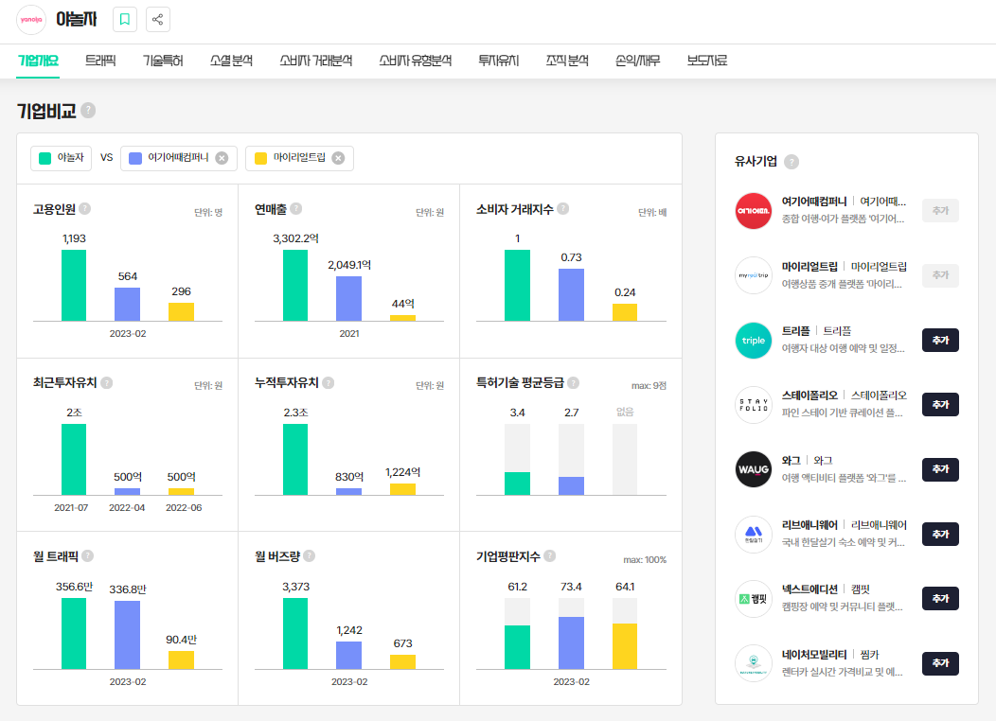Screen dimensions: 996x721
Task: Remove 여기어때컴퍼니 from comparison
Action: [x=222, y=158]
